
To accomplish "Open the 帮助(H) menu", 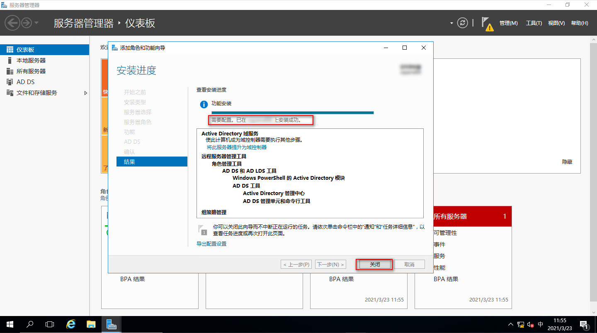I will pos(580,23).
